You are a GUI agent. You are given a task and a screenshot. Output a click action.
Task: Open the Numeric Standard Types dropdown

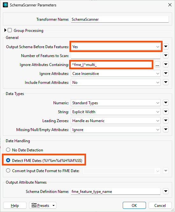click(x=116, y=103)
